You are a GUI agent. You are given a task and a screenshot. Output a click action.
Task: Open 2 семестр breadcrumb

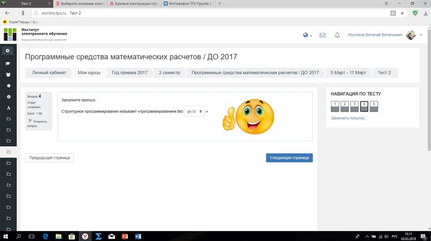169,73
